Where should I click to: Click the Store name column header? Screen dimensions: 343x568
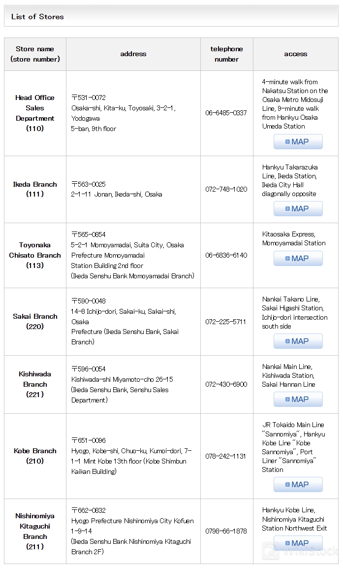pyautogui.click(x=35, y=54)
